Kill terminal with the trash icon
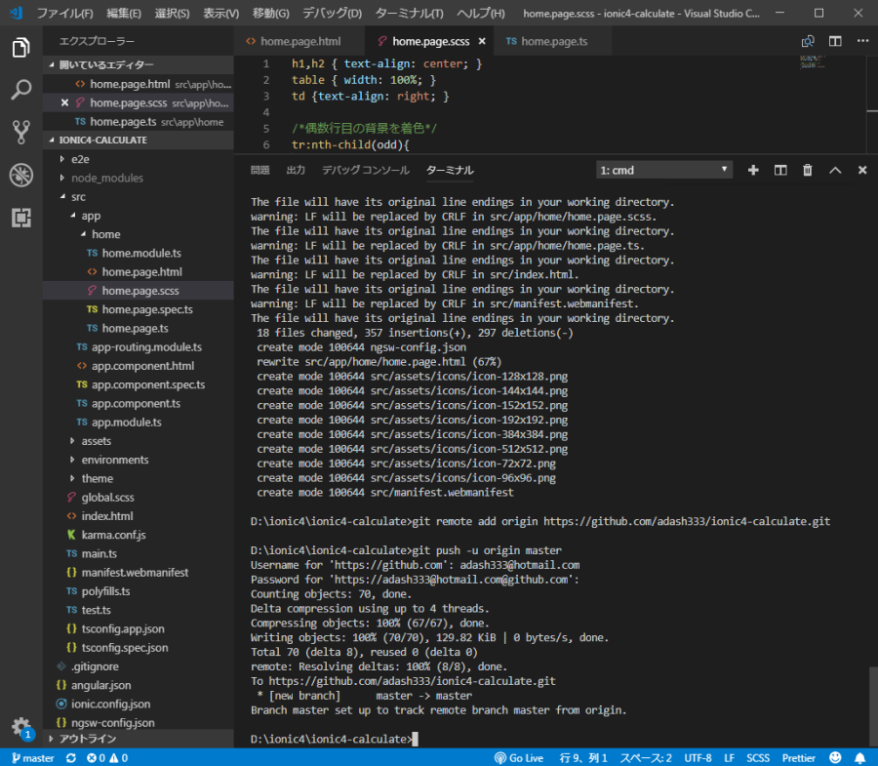The image size is (878, 766). (807, 170)
